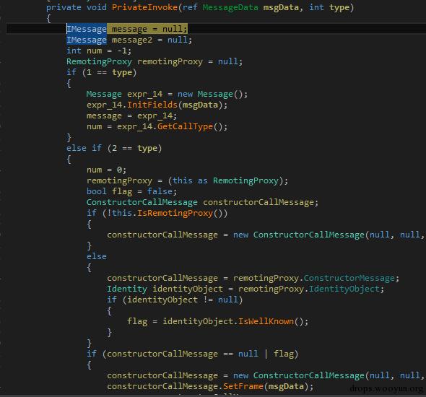
Task: Click the flag variable in bool declaration
Action: (x=122, y=191)
